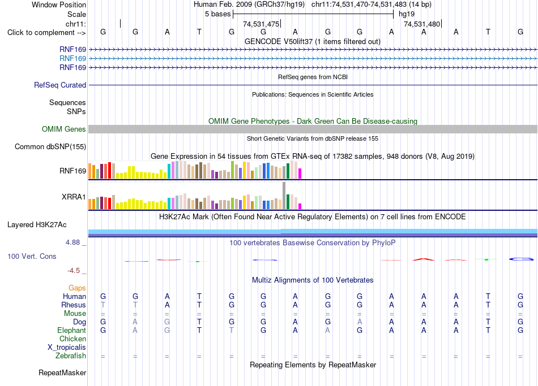Open the 'OMIM Gene Phenotypes' track title

tap(313, 122)
